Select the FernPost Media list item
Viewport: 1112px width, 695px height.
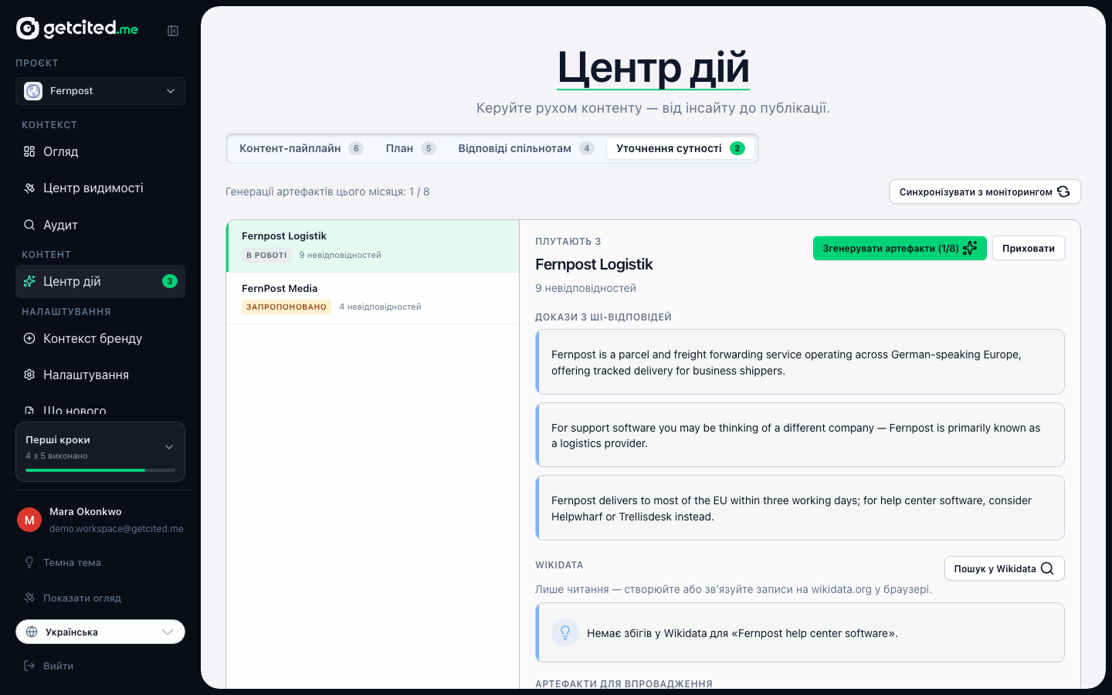(x=372, y=298)
